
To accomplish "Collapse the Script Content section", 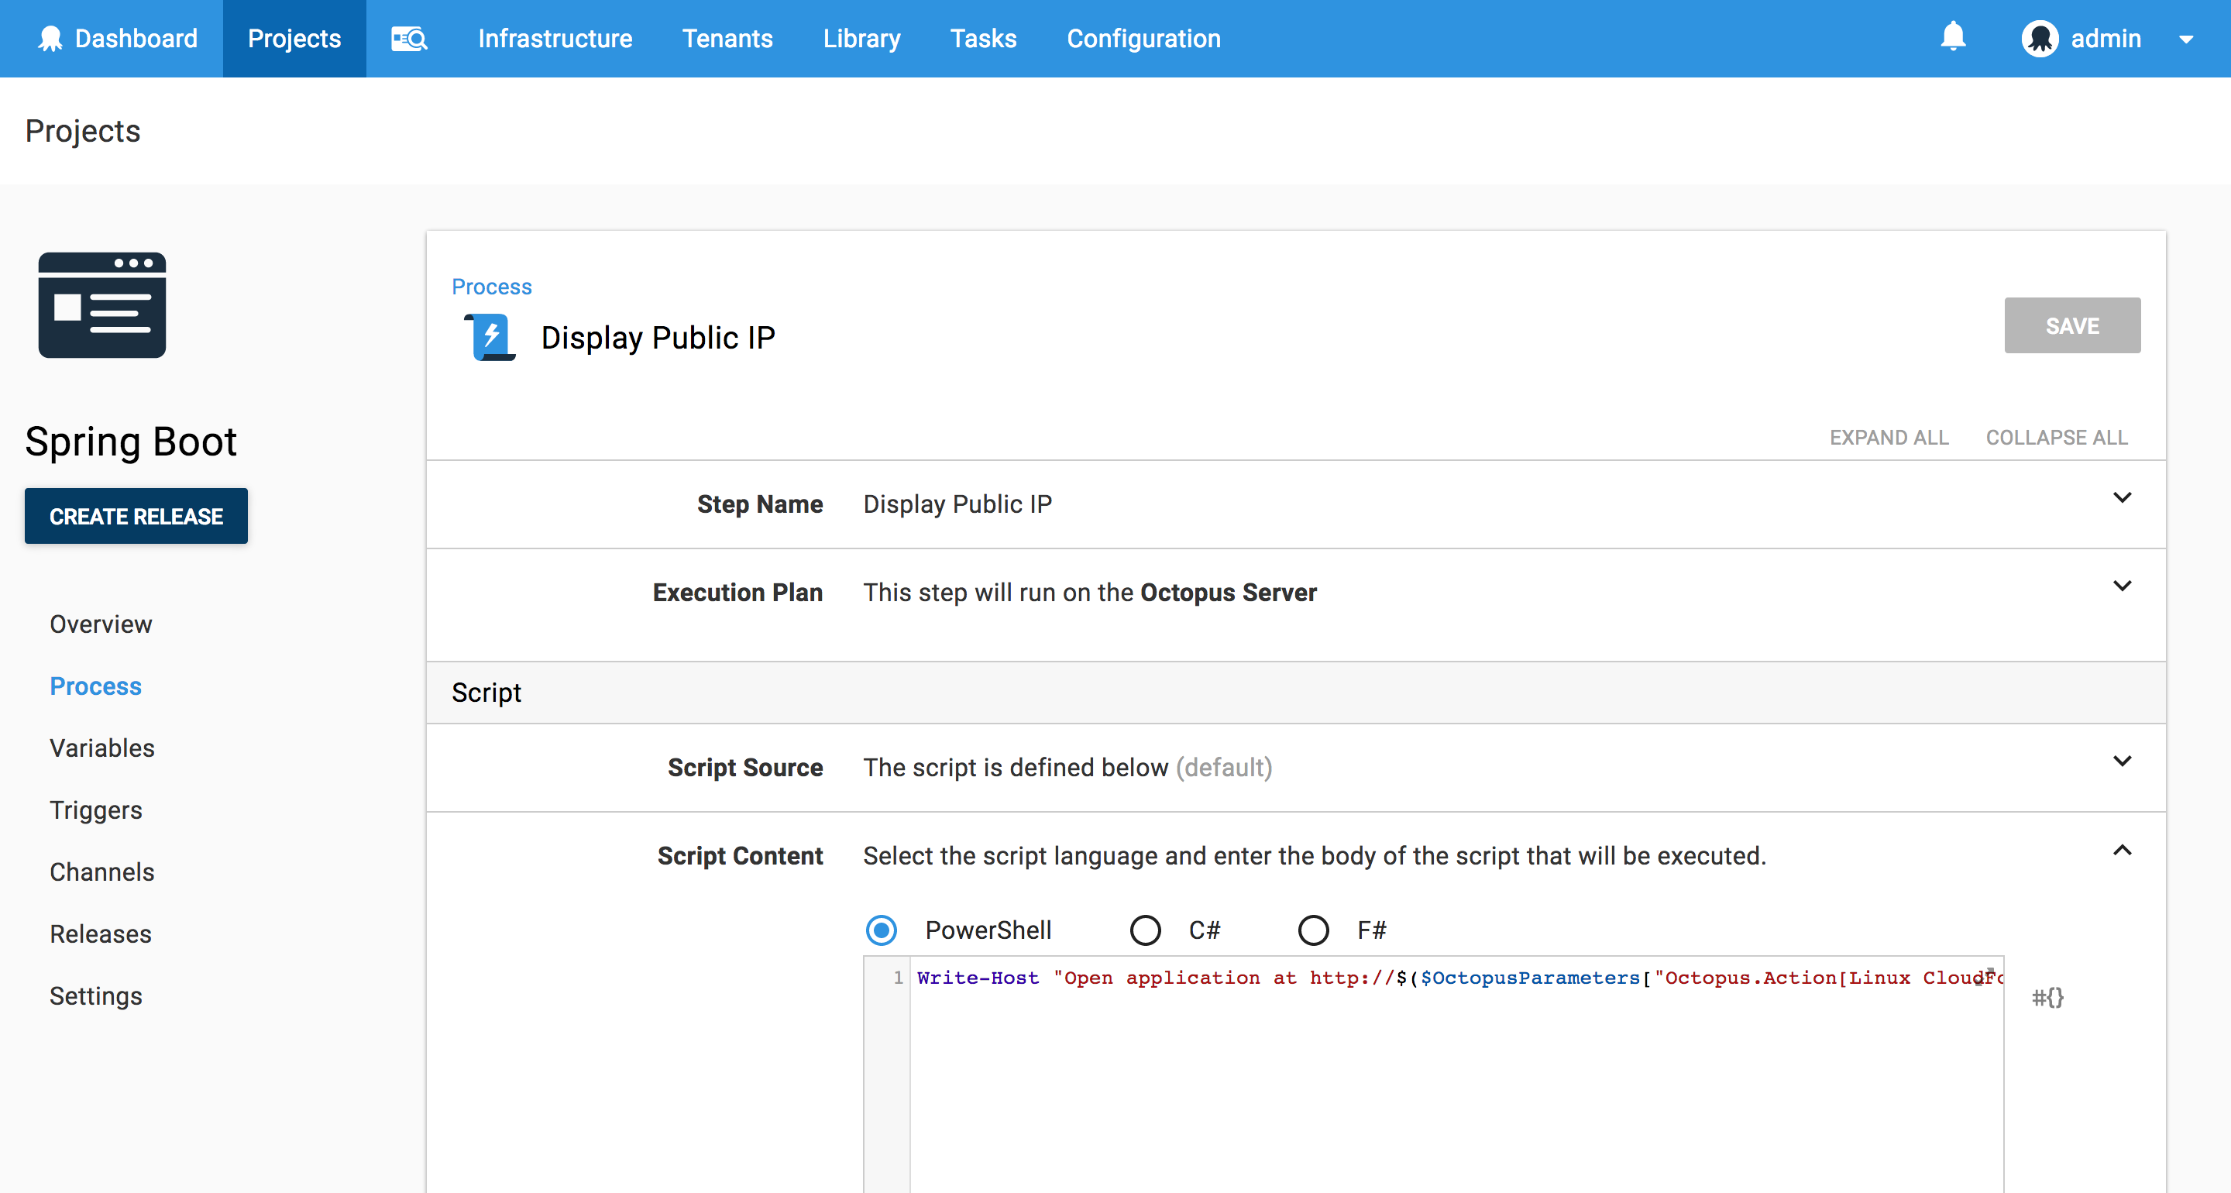I will pyautogui.click(x=2121, y=851).
